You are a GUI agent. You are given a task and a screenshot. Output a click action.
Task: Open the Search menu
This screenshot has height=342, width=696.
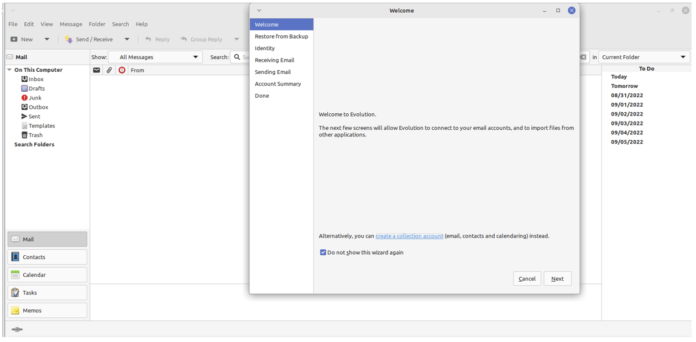click(121, 24)
